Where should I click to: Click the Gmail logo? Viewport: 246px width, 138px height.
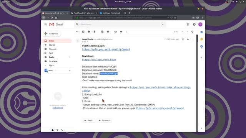[56, 25]
